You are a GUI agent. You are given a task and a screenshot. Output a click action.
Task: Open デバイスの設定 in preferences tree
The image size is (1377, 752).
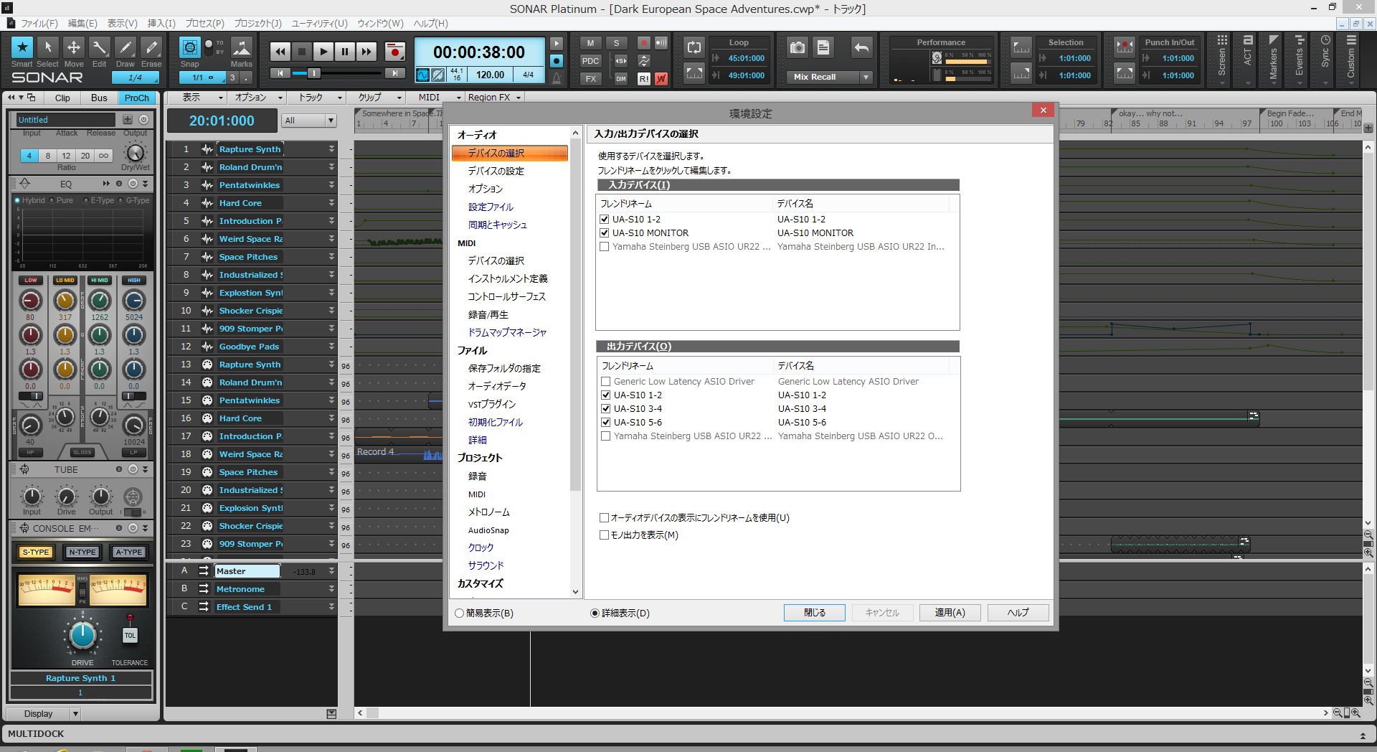coord(496,171)
